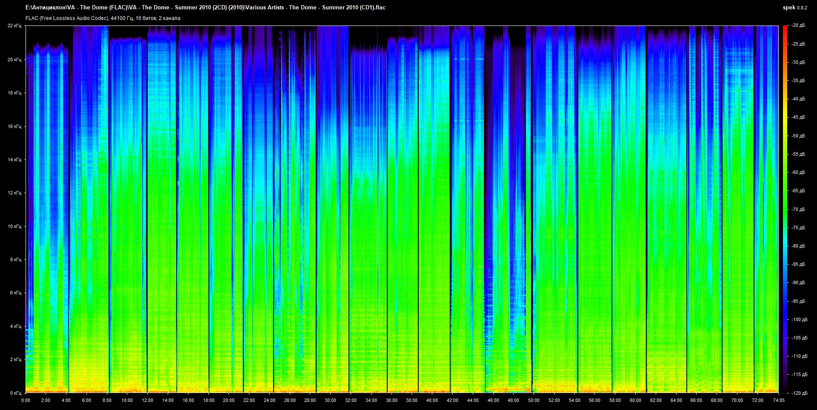Click the 24:00 time axis marker
Screen dimensions: 817x410
point(269,400)
